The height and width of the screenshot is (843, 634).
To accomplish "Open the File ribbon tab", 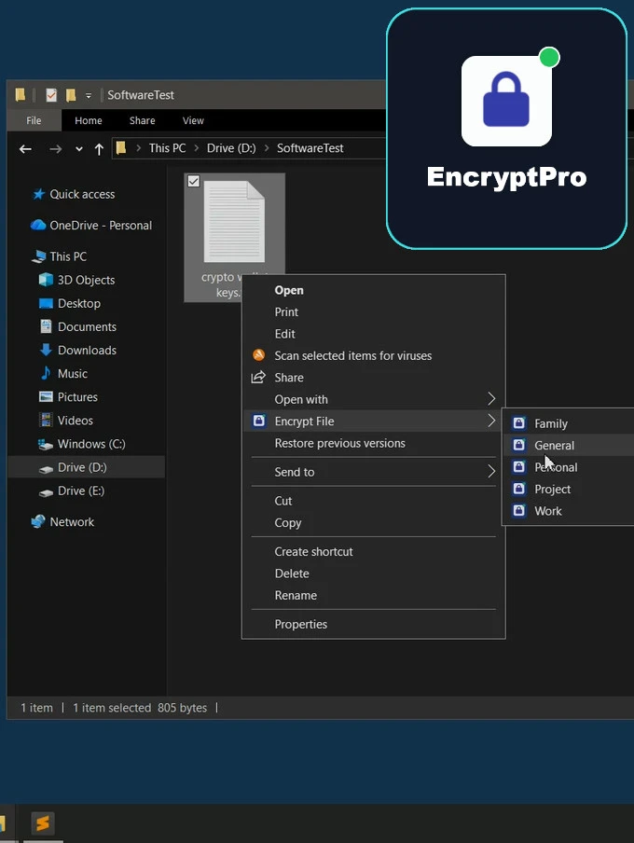I will (x=34, y=120).
